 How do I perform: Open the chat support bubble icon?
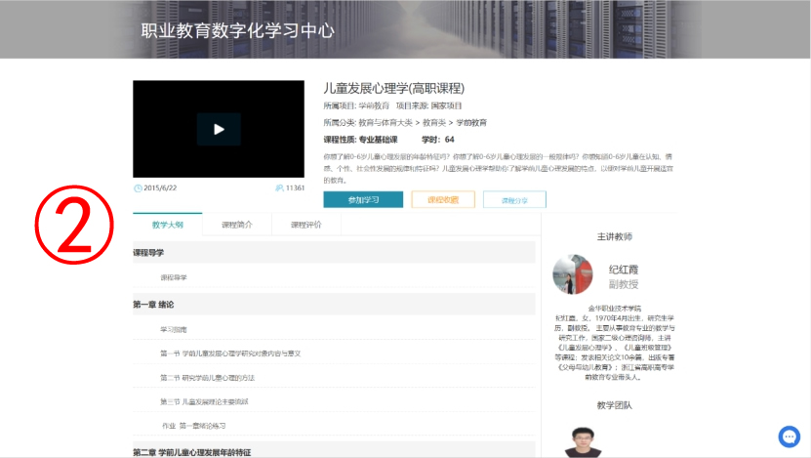tap(790, 437)
